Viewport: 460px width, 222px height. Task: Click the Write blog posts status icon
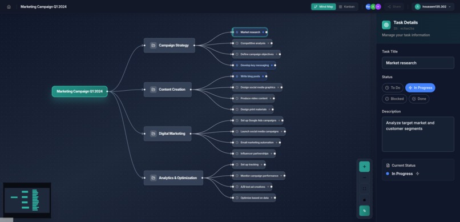click(x=237, y=76)
